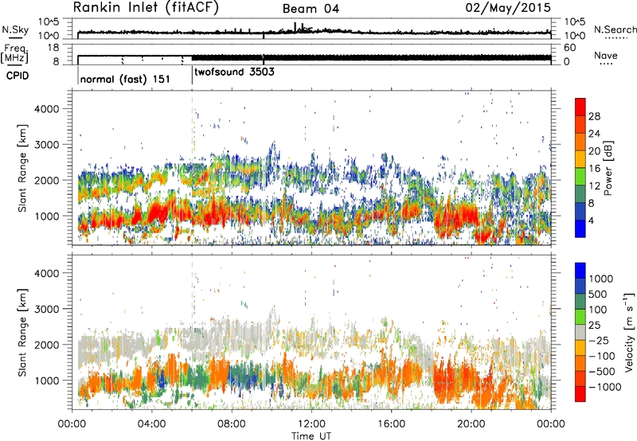Pick the blue top segment of velocity colorbar

pyautogui.click(x=580, y=271)
